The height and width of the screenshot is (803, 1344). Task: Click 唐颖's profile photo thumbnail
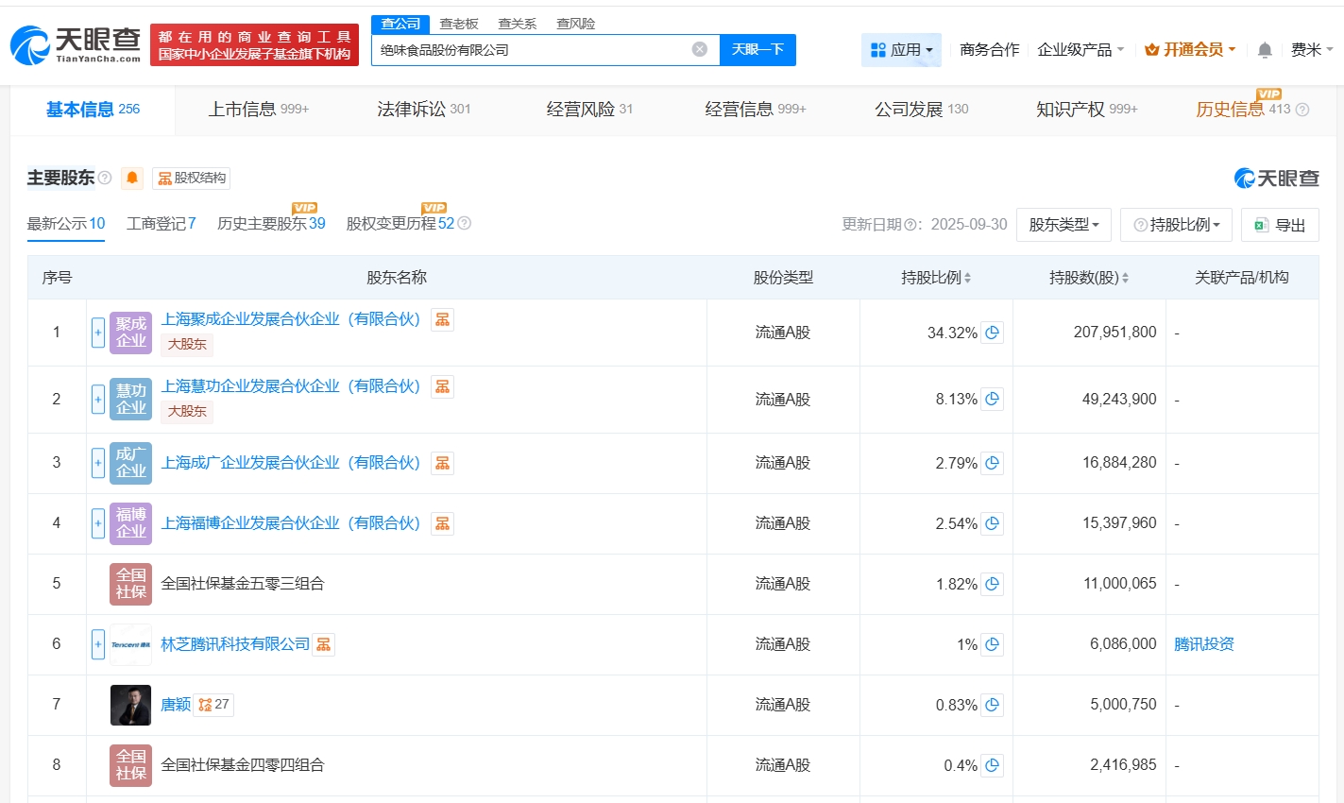(x=130, y=704)
